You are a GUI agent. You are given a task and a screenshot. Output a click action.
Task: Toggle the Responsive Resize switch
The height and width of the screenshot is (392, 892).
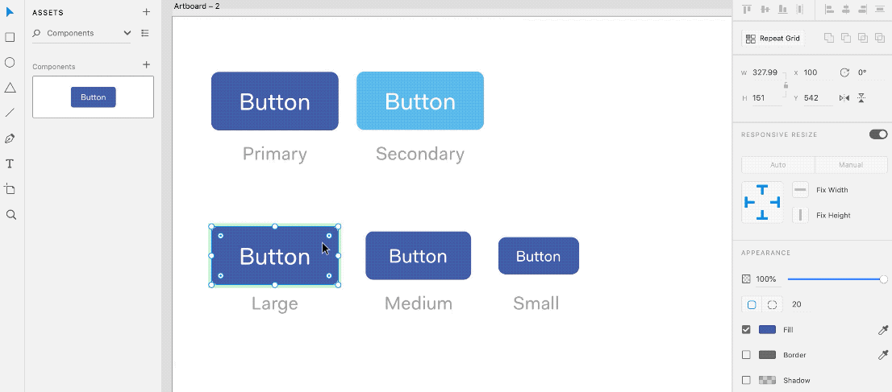click(877, 134)
